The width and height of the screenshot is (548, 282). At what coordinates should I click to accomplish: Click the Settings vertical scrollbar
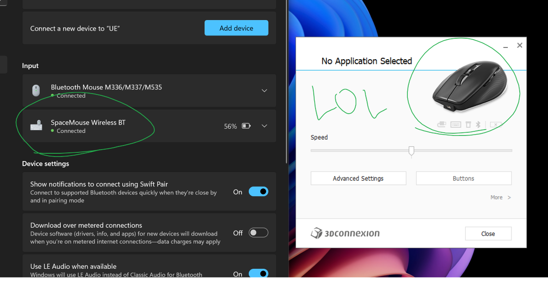286,82
